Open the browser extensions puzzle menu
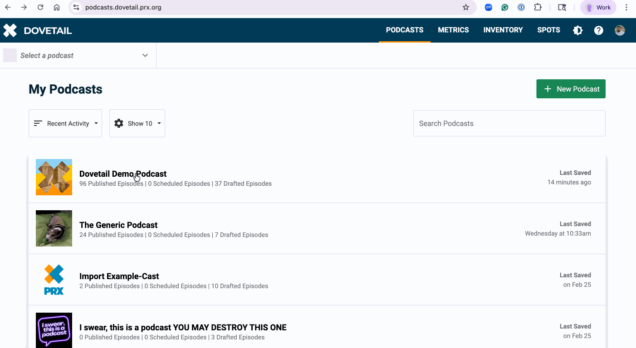The image size is (636, 348). point(538,7)
